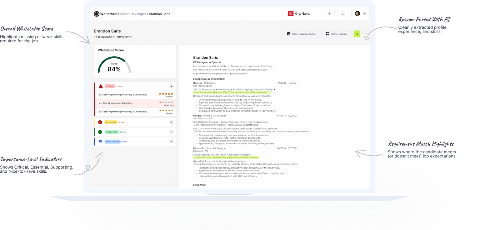The image size is (480, 230).
Task: Click the Whitetable logo icon
Action: click(x=97, y=14)
